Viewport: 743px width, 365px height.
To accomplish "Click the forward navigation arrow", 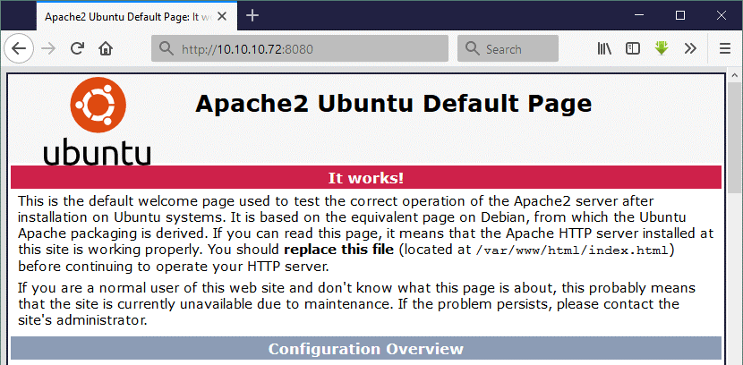I will click(x=48, y=48).
